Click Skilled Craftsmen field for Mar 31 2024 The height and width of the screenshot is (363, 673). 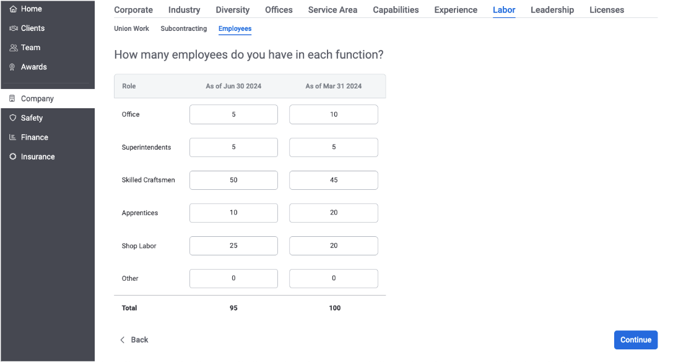[333, 180]
